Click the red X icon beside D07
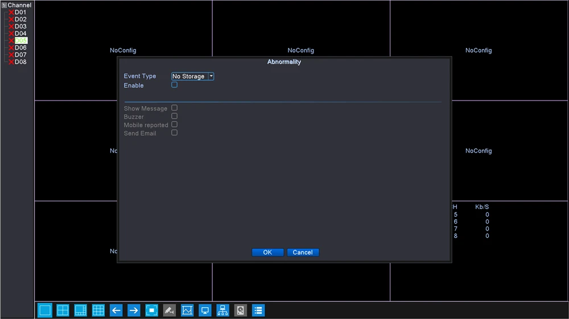This screenshot has width=569, height=319. point(11,54)
